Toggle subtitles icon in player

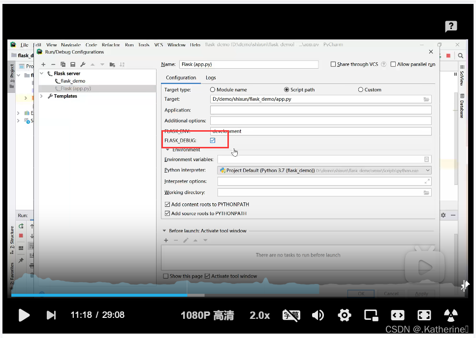coord(291,315)
